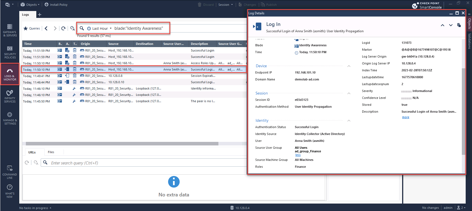Switch to the URLs tab
This screenshot has height=211, width=472.
pos(32,152)
